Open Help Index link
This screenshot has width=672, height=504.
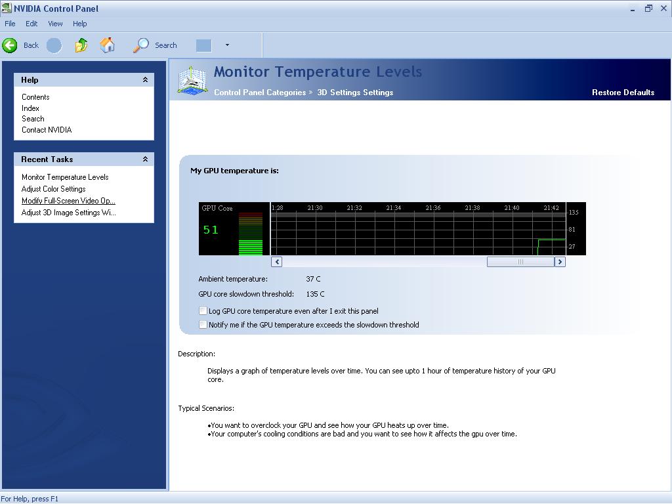30,108
